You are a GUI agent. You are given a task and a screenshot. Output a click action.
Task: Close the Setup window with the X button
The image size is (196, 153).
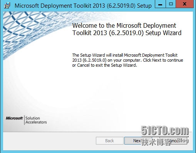coord(184,4)
